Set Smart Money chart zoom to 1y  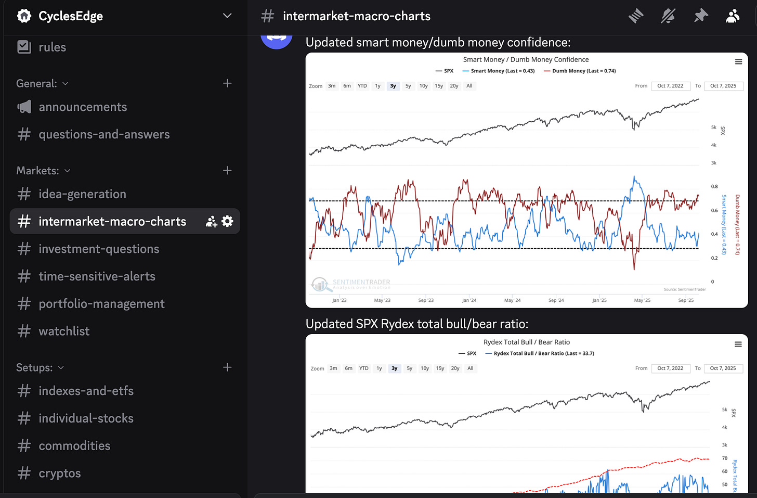click(378, 86)
